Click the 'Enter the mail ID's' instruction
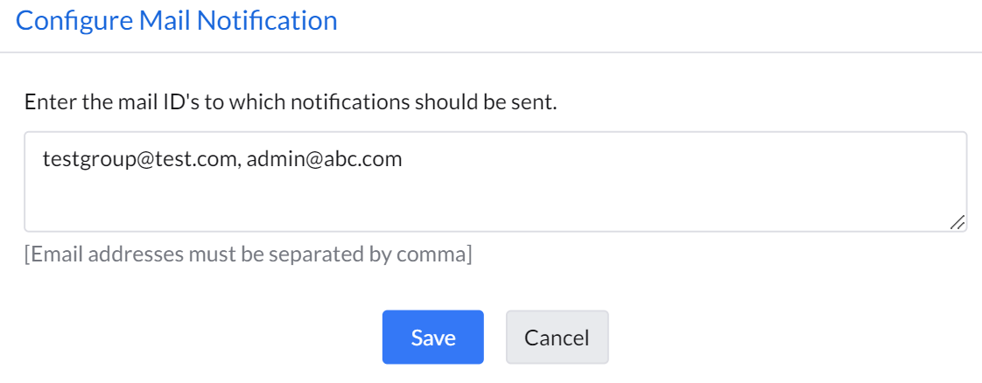982x383 pixels. click(291, 102)
